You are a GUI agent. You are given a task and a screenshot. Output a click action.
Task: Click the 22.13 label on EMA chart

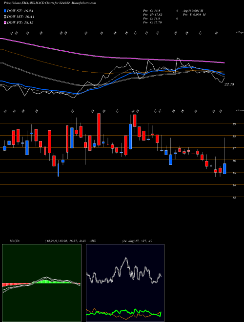click(x=229, y=84)
